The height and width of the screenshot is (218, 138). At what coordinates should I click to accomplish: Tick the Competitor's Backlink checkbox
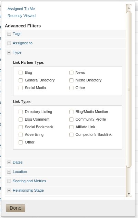click(x=71, y=134)
